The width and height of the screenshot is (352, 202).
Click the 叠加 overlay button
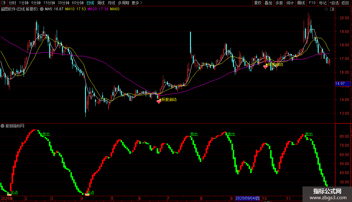[x=269, y=3]
